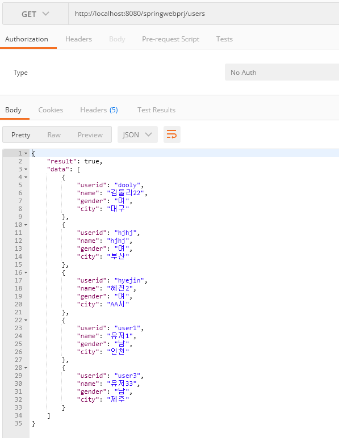Open the No Auth type dropdown

pyautogui.click(x=282, y=73)
